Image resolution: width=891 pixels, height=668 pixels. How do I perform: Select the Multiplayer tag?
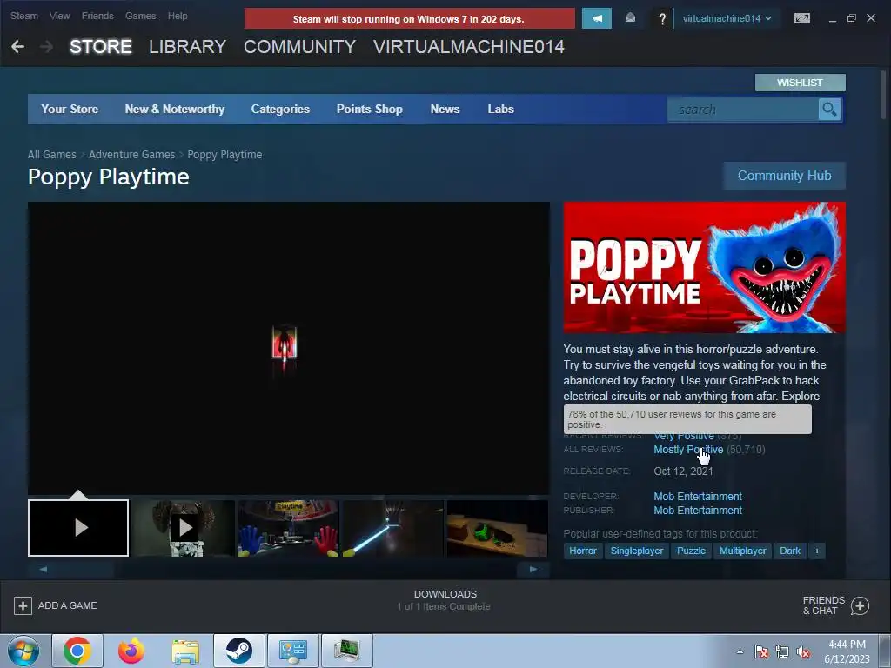coord(743,551)
